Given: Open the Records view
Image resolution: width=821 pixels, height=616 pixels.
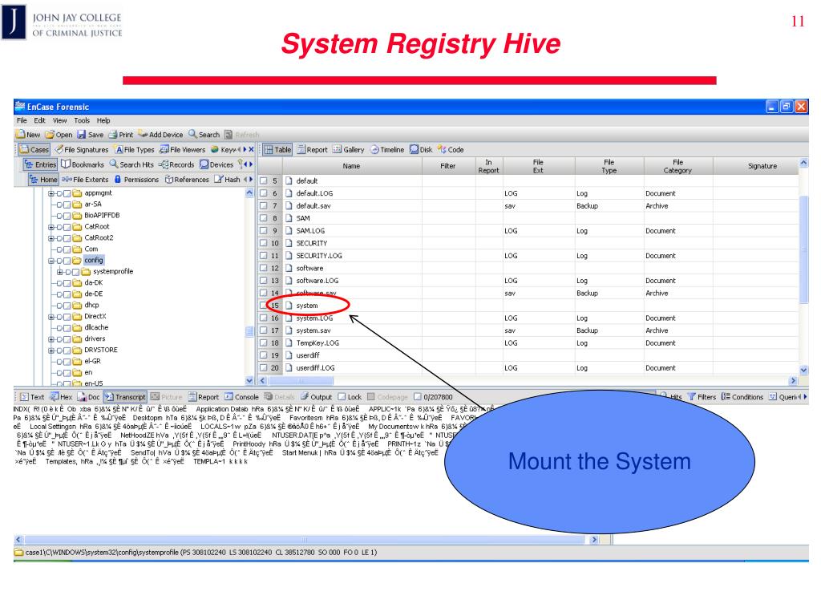Looking at the screenshot, I should tap(176, 164).
